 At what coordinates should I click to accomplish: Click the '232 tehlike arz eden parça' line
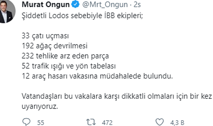(65, 56)
